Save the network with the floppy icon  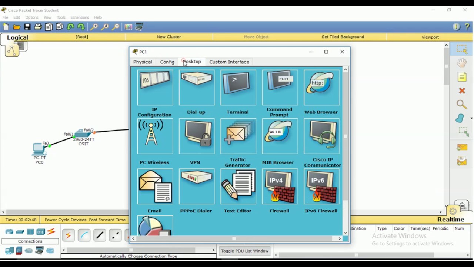coord(27,27)
